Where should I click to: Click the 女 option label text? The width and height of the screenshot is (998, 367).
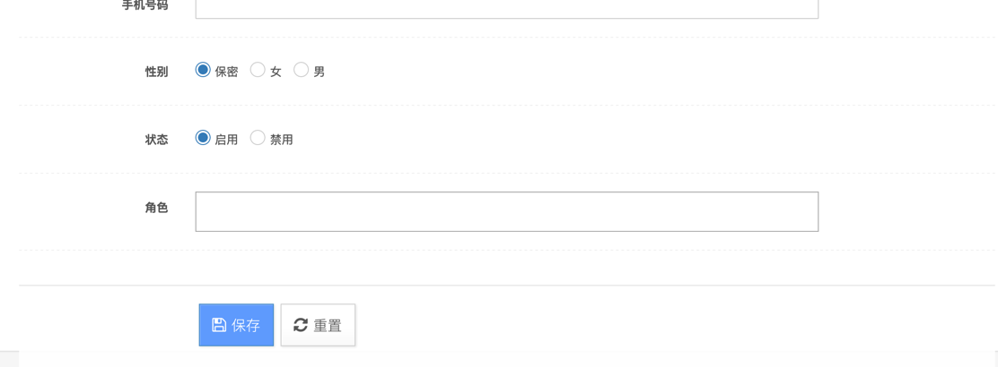pyautogui.click(x=276, y=72)
